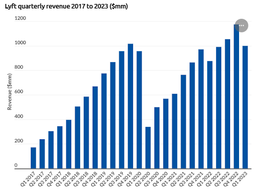Open the three-dot chart options menu
Screen dimensions: 255x191
[x=242, y=25]
